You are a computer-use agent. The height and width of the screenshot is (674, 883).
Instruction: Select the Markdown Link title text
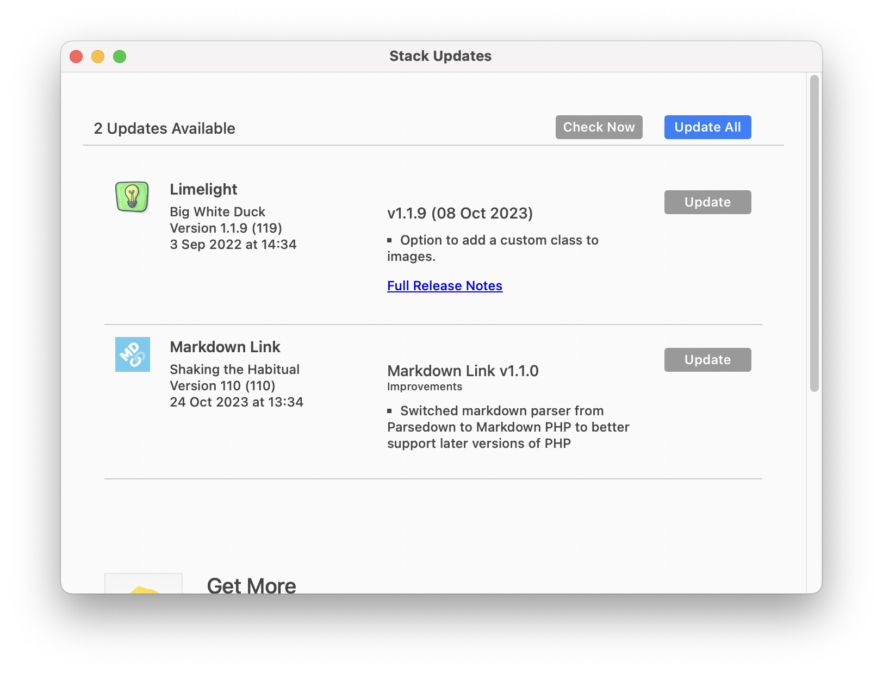point(225,347)
